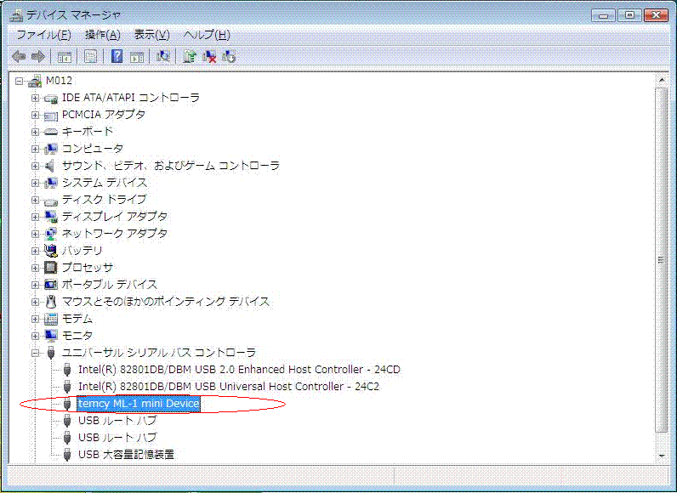The width and height of the screenshot is (677, 493).
Task: Click the Scan for hardware changes icon
Action: tap(163, 56)
